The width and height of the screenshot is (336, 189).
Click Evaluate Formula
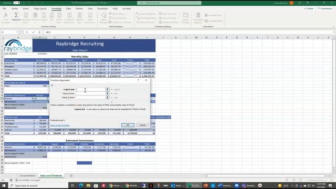click(x=169, y=22)
